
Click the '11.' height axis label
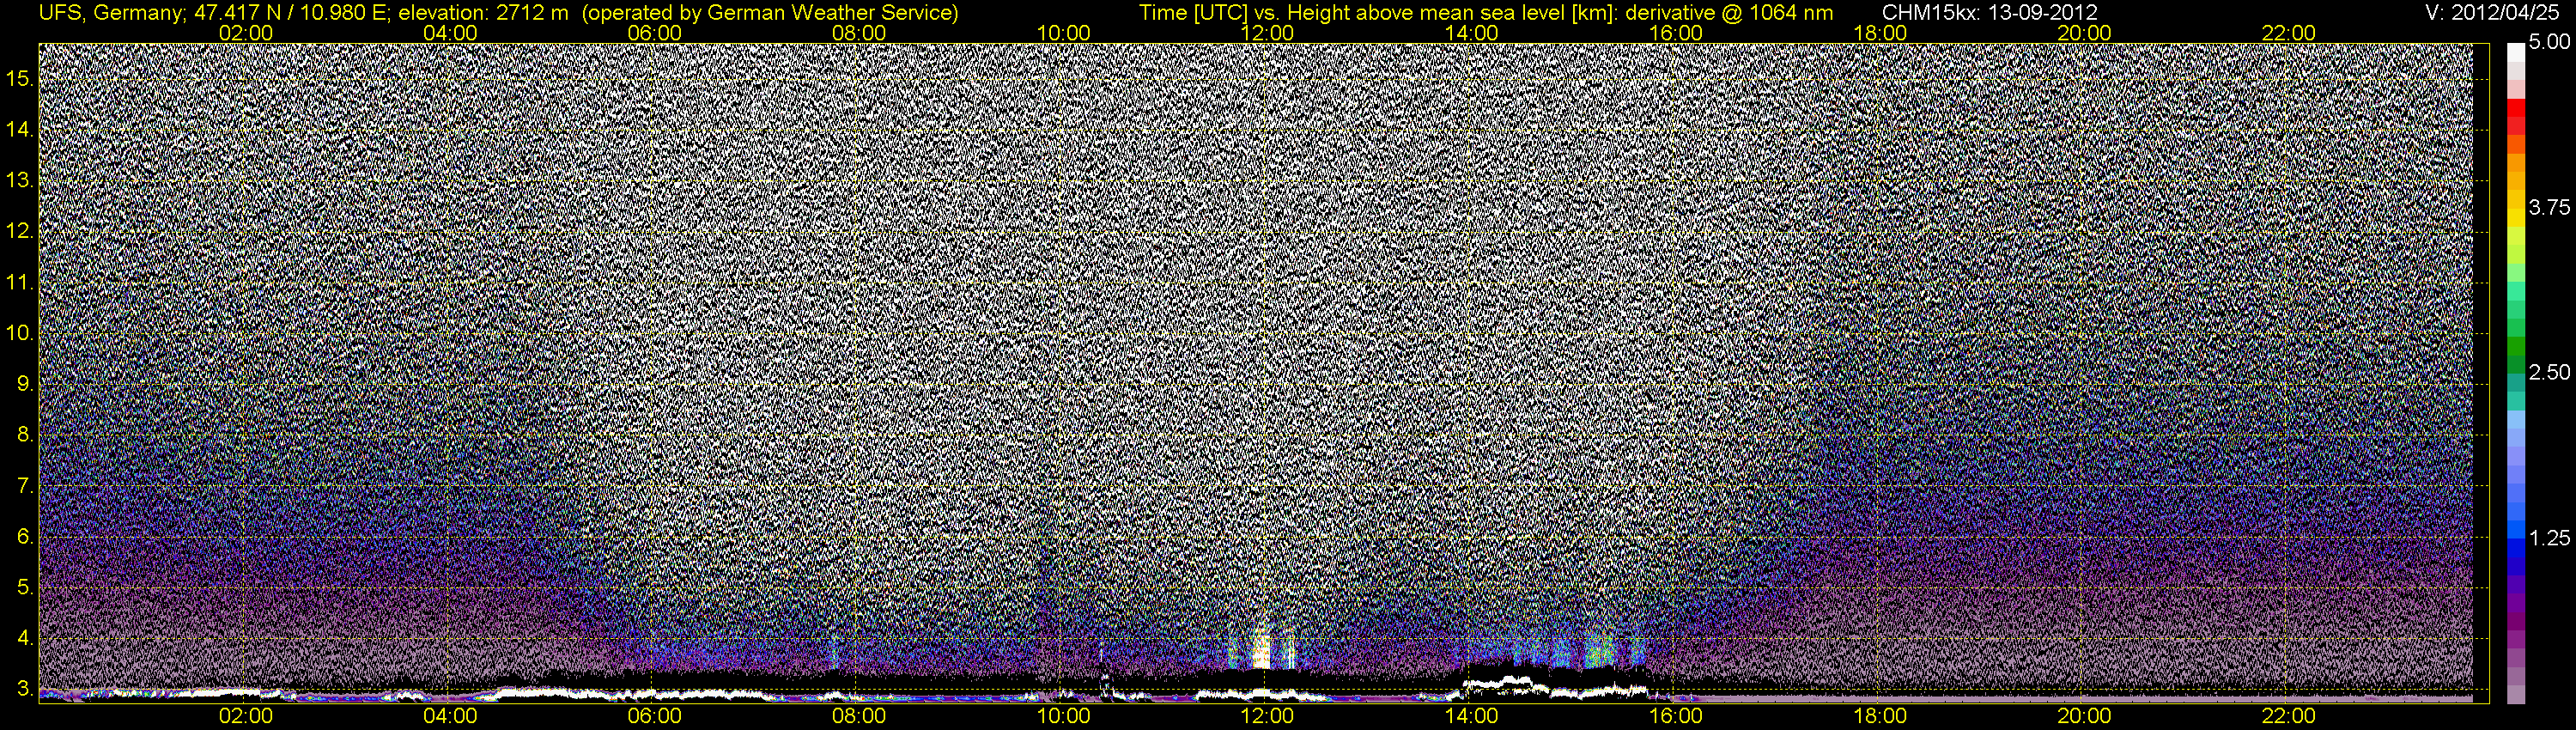[x=20, y=282]
